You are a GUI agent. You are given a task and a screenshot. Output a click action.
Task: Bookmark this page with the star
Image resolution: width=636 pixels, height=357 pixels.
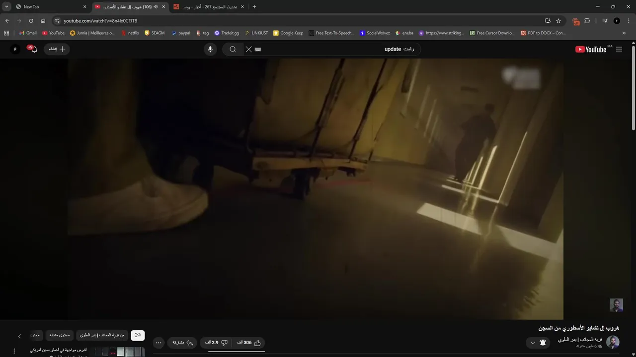pos(558,21)
